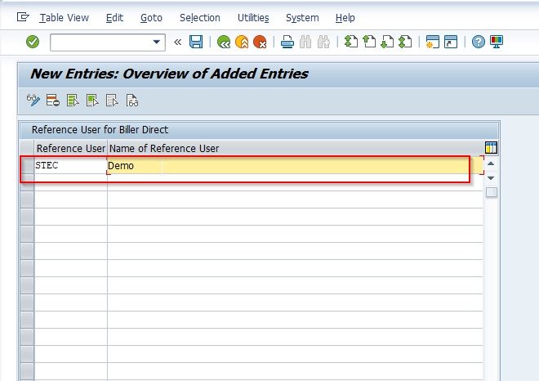Screen dimensions: 539x381
Task: Click the Print icon in the toolbar
Action: coord(287,42)
